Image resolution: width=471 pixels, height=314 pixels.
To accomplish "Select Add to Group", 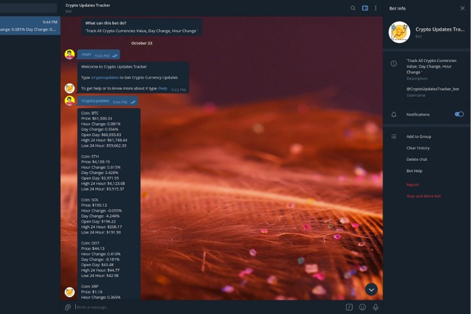I will tap(419, 137).
